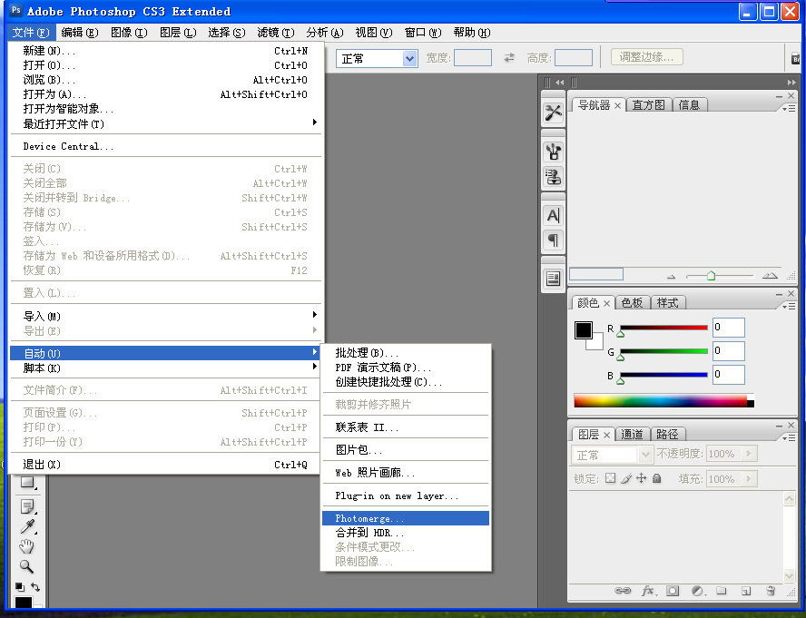Viewport: 806px width, 618px height.
Task: Expand the 导入 submenu
Action: (x=165, y=316)
